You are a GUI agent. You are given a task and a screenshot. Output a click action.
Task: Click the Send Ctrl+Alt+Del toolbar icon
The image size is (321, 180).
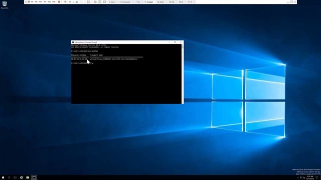[x=66, y=2]
